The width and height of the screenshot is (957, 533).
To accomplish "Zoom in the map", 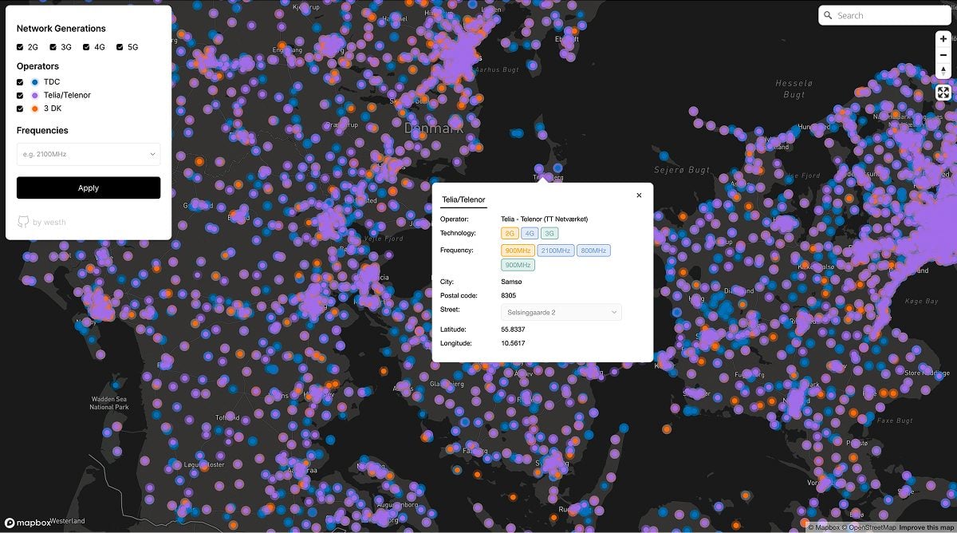I will (x=943, y=38).
